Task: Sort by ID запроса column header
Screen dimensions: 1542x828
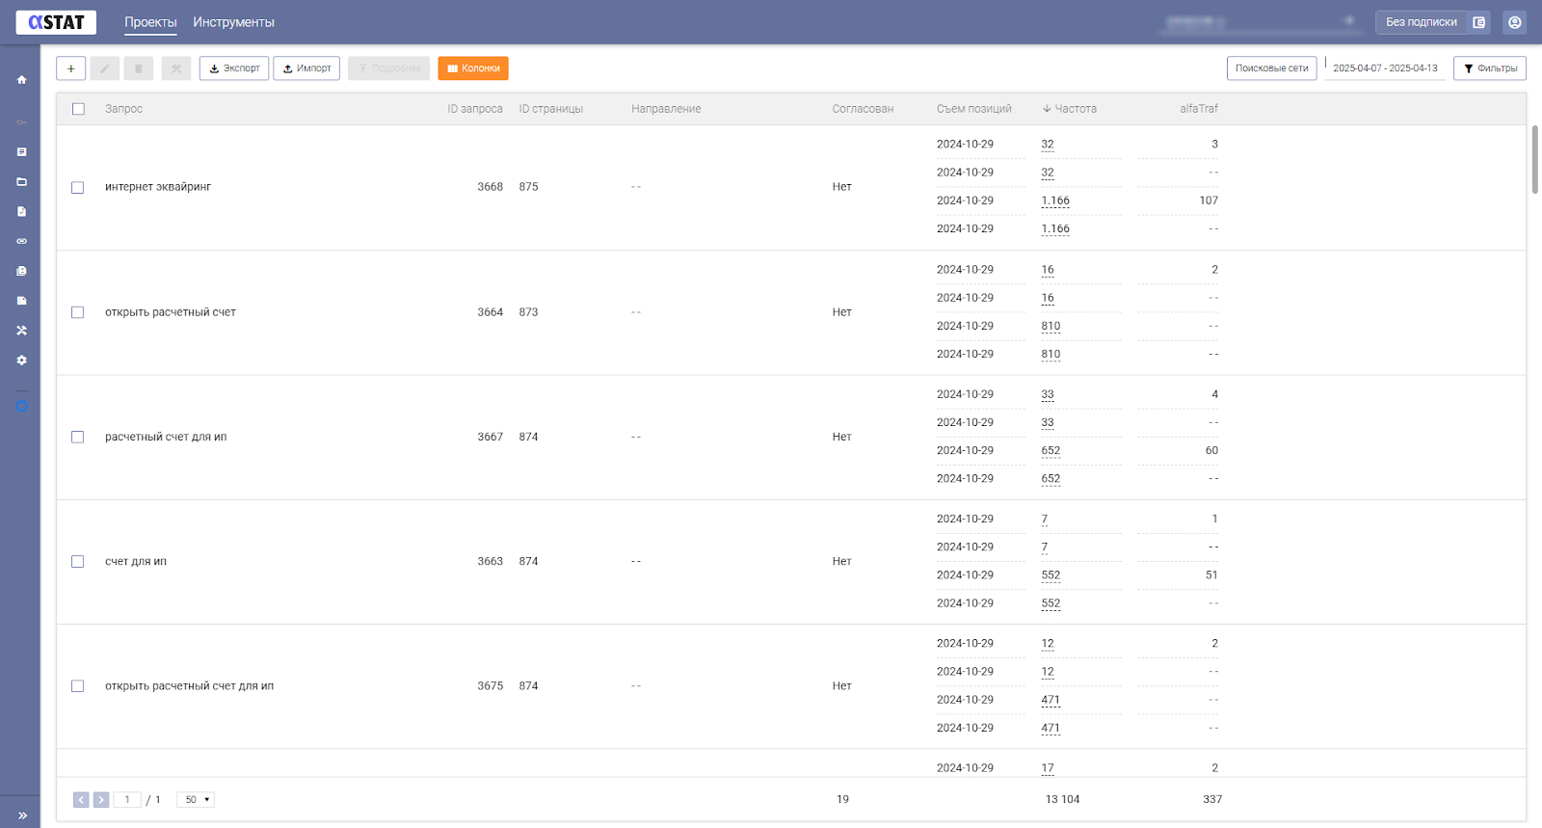Action: (475, 109)
